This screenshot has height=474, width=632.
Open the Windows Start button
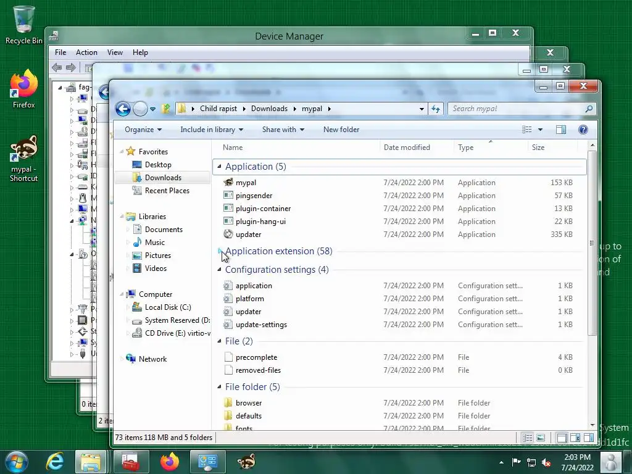click(x=17, y=462)
